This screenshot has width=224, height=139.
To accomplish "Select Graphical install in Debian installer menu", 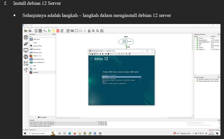I will pos(109,75).
